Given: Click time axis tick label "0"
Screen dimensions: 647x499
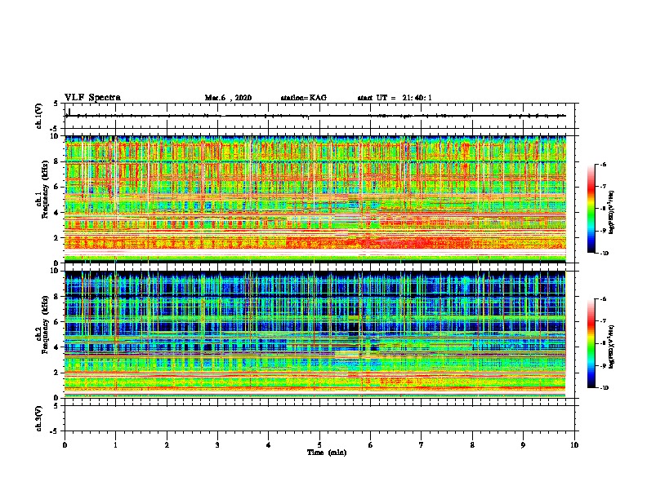Looking at the screenshot, I should pyautogui.click(x=65, y=445).
